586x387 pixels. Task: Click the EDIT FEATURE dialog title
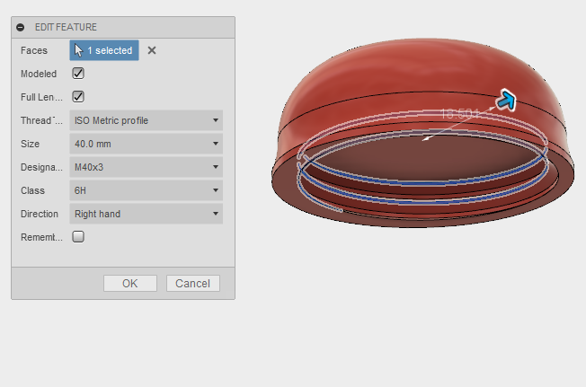[x=66, y=27]
